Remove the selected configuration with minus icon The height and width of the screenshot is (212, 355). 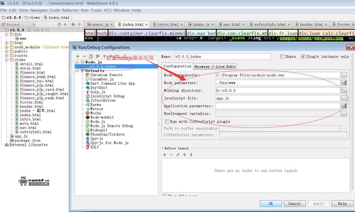pos(84,56)
